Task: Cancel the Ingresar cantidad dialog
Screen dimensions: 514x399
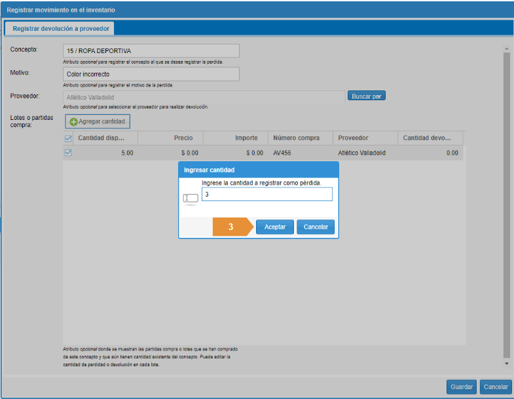Action: [x=316, y=227]
